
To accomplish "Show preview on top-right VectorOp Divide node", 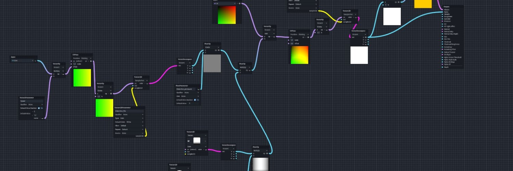I will pos(327,30).
